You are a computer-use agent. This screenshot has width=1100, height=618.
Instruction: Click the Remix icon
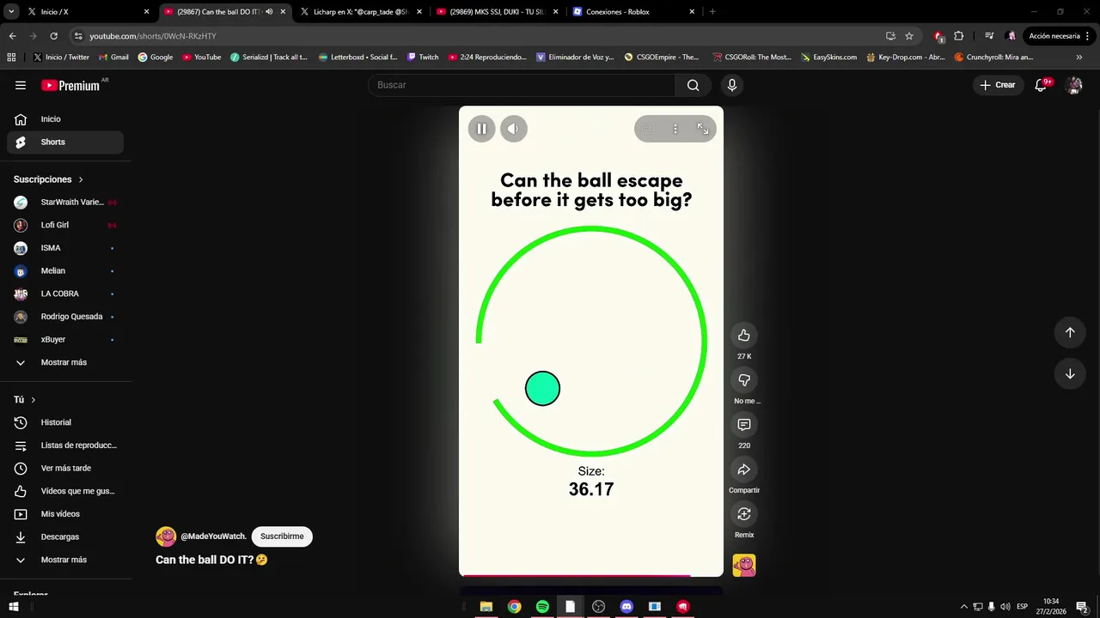tap(744, 514)
